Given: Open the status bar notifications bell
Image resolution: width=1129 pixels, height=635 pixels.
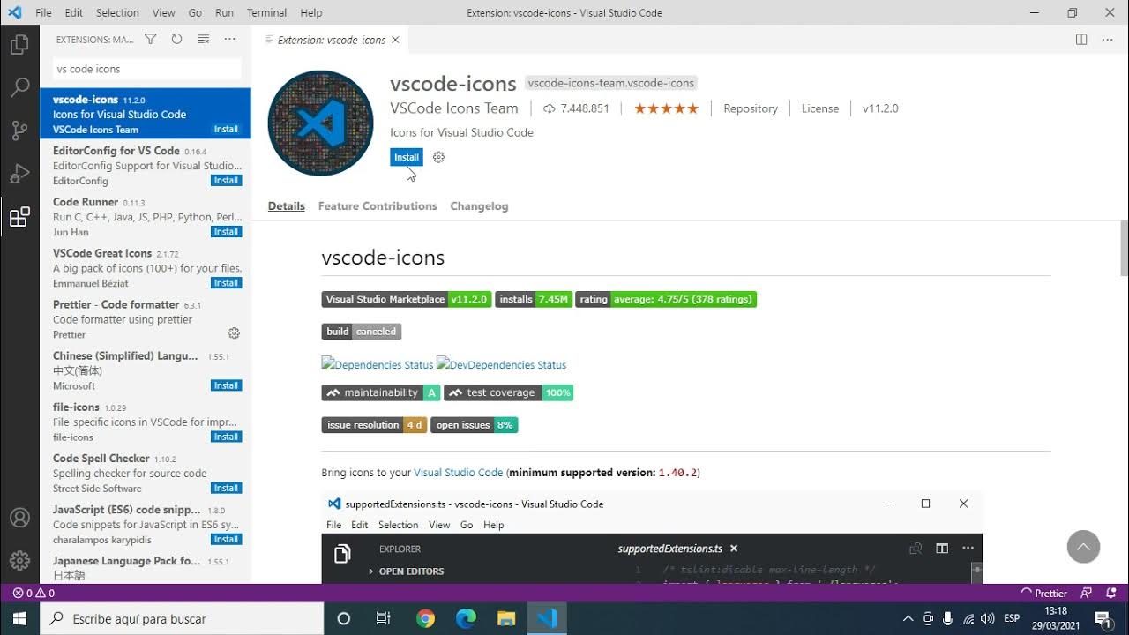Looking at the screenshot, I should click(1110, 594).
